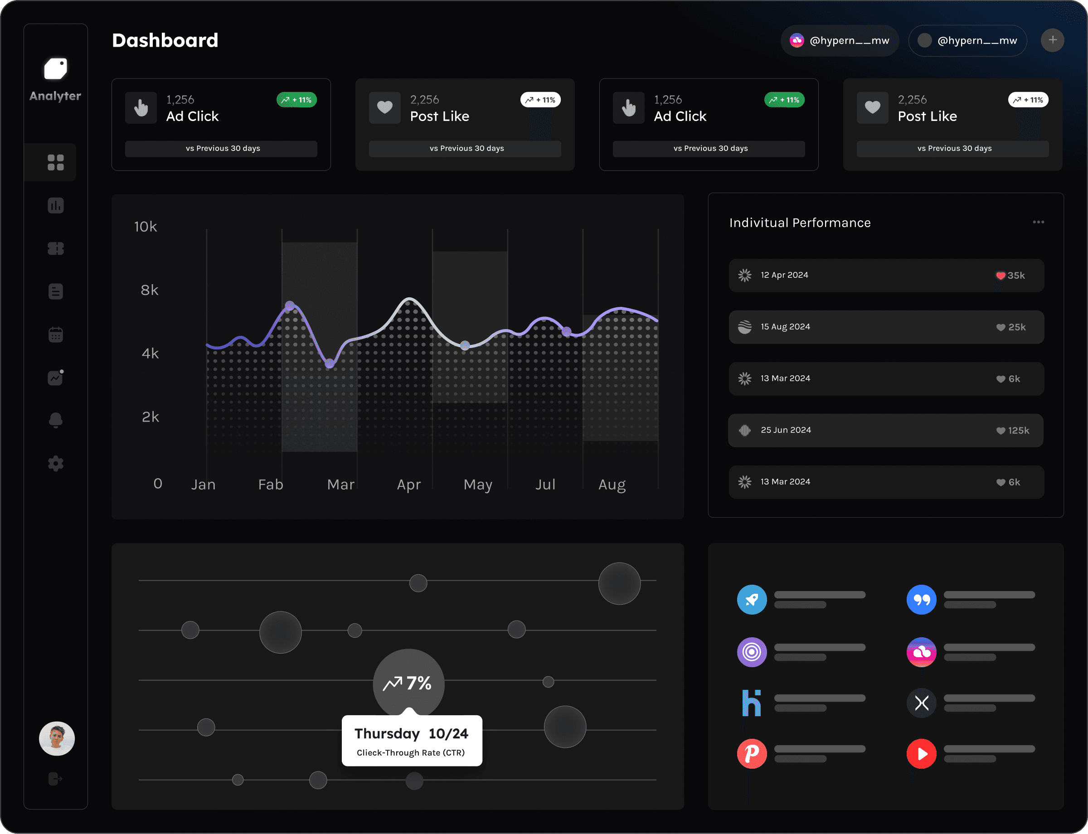Click the heart on 12 Apr 2024 entry

pos(1000,276)
